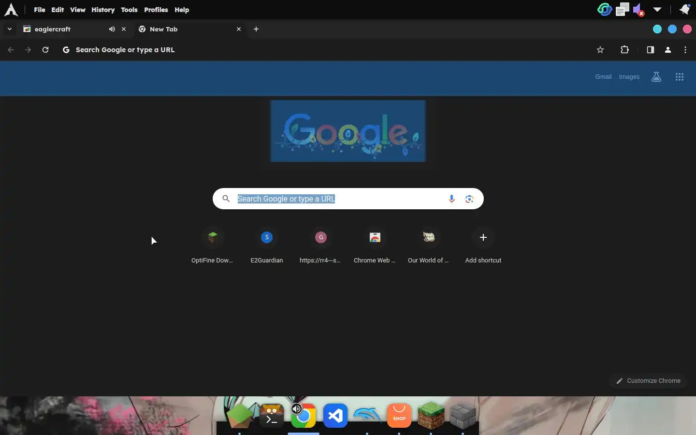Bookmark this tab with the star

pos(600,50)
